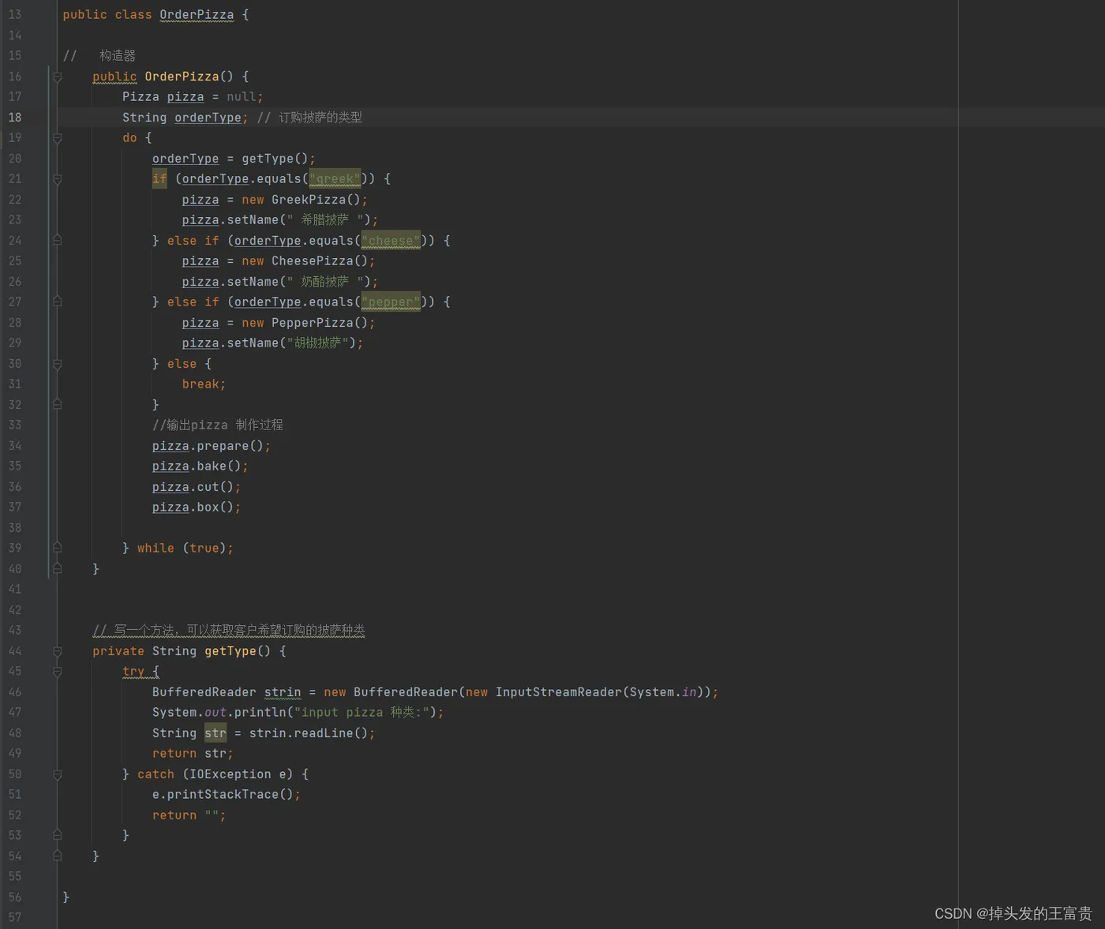Click the highlighted str variable on line 48
The height and width of the screenshot is (929, 1105).
pyautogui.click(x=215, y=733)
